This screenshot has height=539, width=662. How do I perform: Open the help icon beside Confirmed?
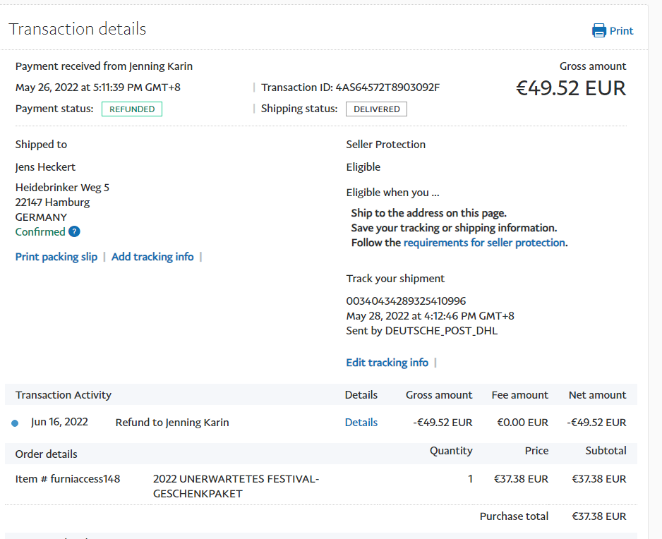coord(74,232)
